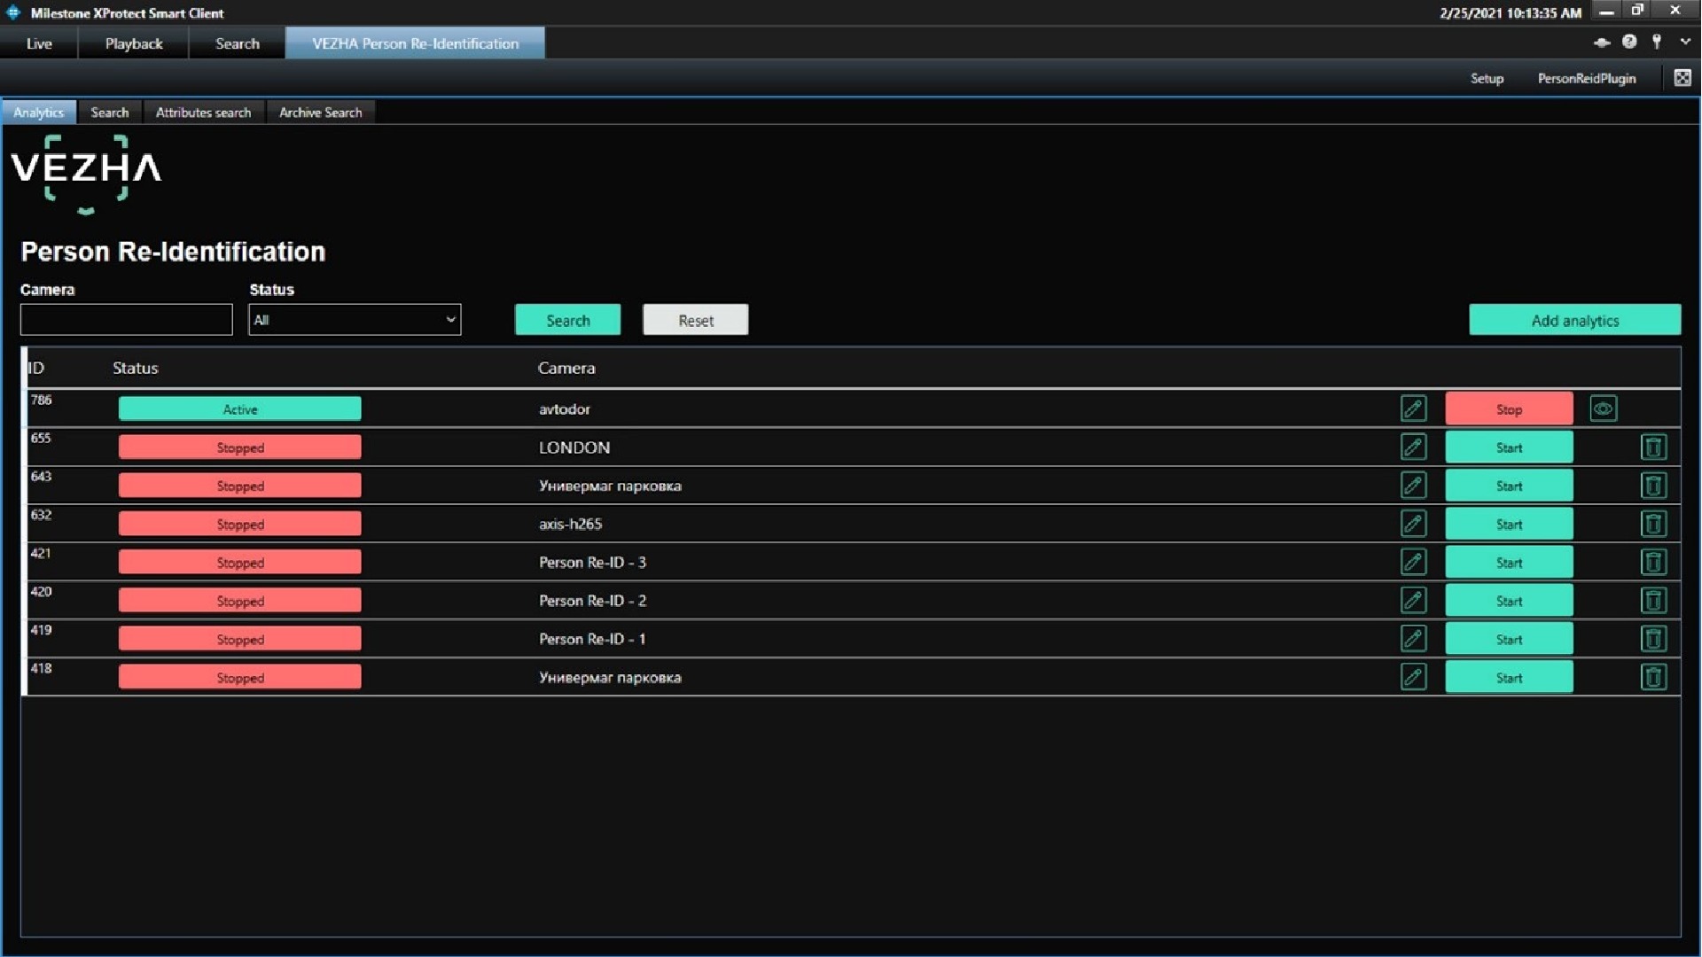Click the edit pencil for LONDON camera

[1414, 447]
